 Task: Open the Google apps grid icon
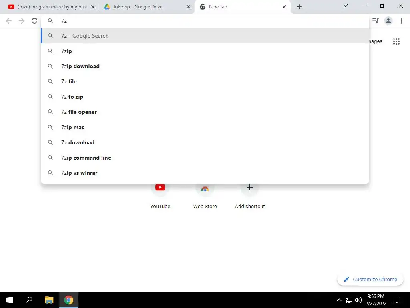tap(396, 41)
